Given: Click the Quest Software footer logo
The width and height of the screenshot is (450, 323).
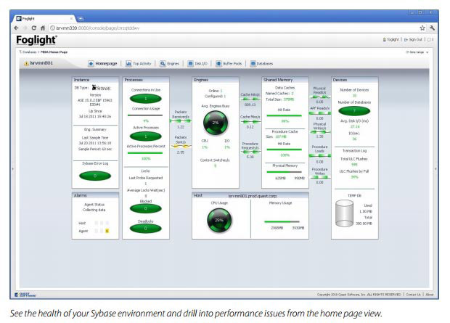Looking at the screenshot, I should coord(26,295).
